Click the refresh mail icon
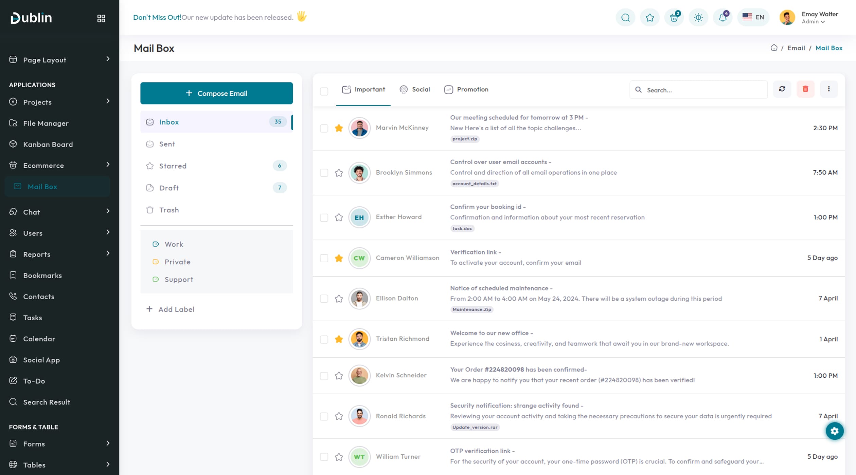The width and height of the screenshot is (856, 475). 782,89
